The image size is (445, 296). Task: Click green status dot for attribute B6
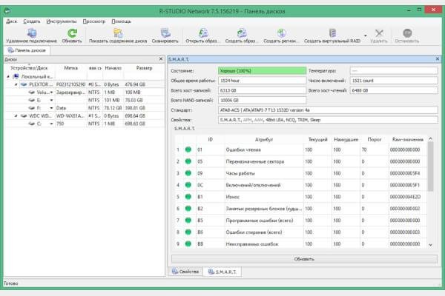(x=188, y=232)
